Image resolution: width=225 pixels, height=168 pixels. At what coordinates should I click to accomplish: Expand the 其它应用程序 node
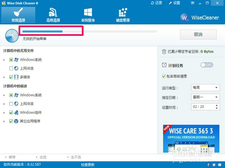click(4, 121)
